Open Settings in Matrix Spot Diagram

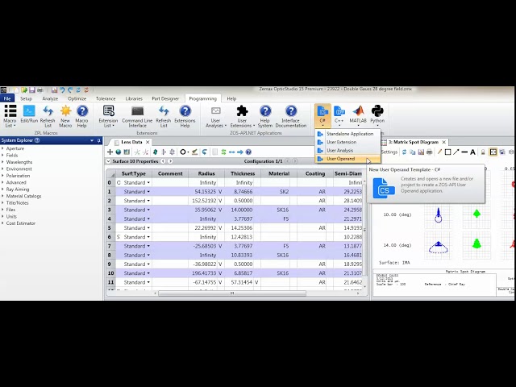coord(389,152)
